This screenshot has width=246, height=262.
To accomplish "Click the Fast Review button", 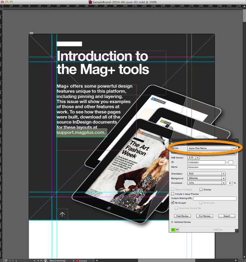I will click(182, 216).
